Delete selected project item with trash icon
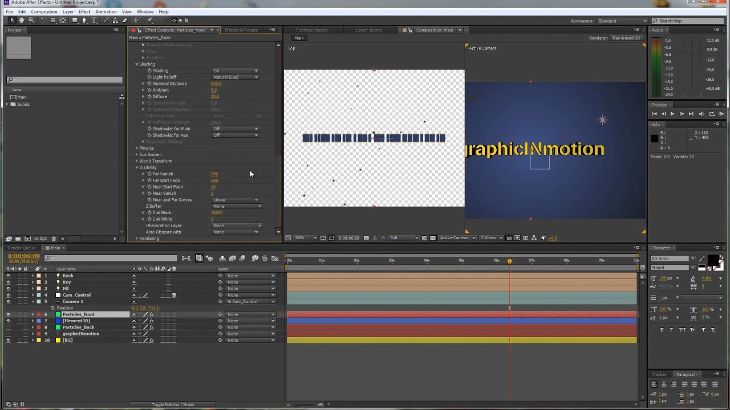Image resolution: width=730 pixels, height=410 pixels. click(x=54, y=239)
